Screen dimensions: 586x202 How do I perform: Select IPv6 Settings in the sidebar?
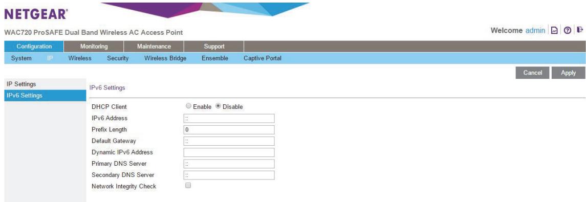click(x=45, y=96)
